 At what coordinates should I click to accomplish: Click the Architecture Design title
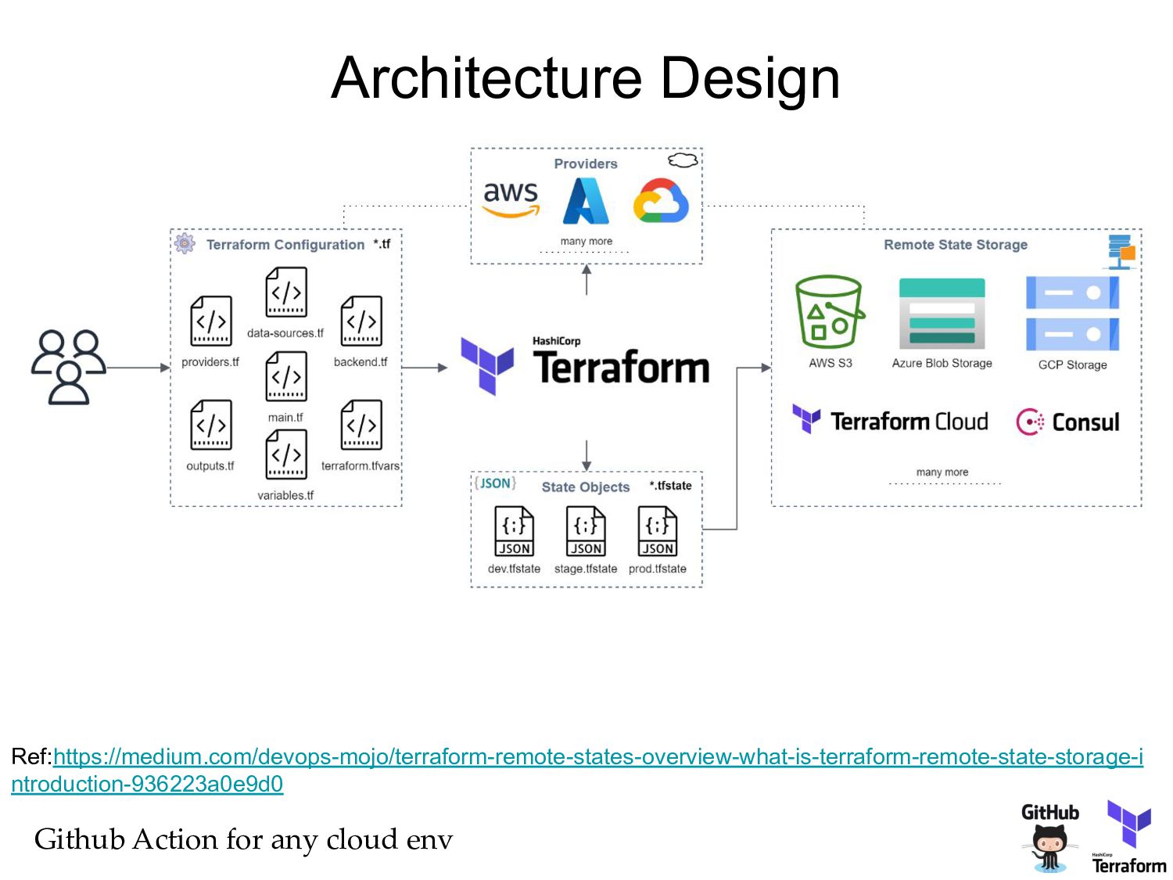[586, 77]
